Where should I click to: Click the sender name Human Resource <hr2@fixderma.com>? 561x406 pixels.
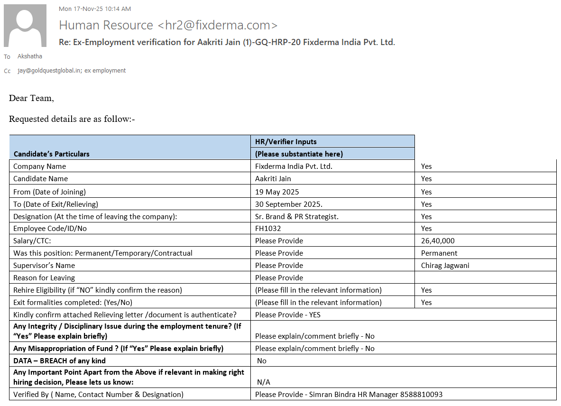pyautogui.click(x=168, y=25)
